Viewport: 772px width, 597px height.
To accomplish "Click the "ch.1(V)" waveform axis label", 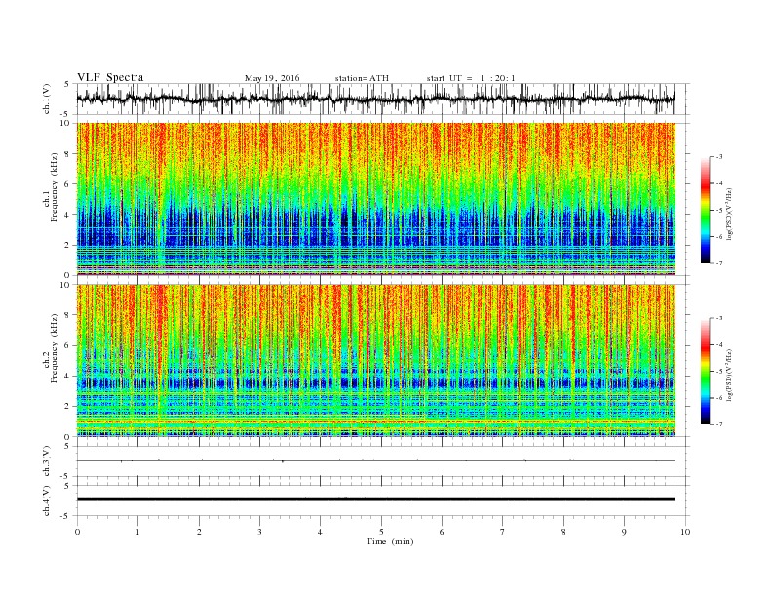I will (x=47, y=99).
